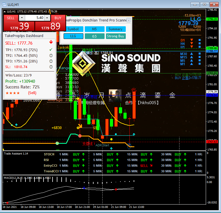
Task: Click the yellow dot below the candles
Action: click(111, 139)
